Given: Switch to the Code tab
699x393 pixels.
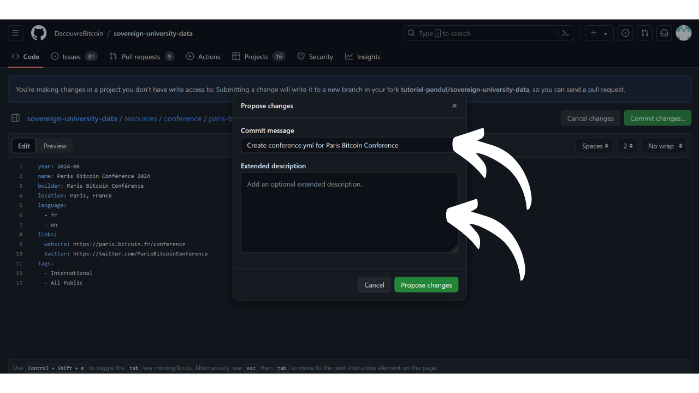Looking at the screenshot, I should click(26, 57).
